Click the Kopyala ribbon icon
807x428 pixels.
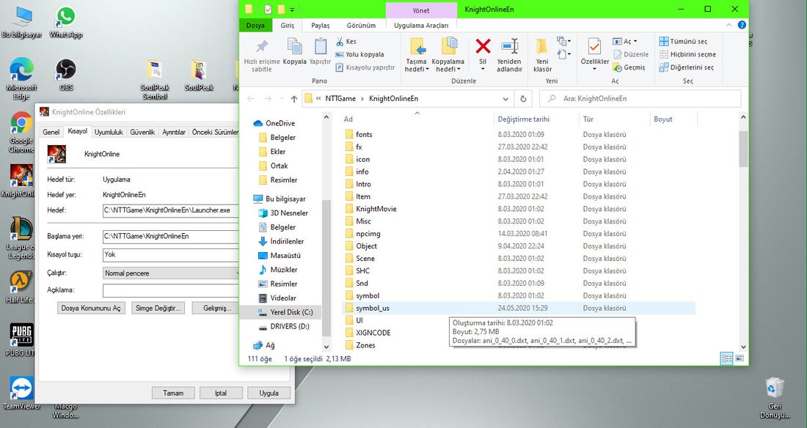[294, 51]
